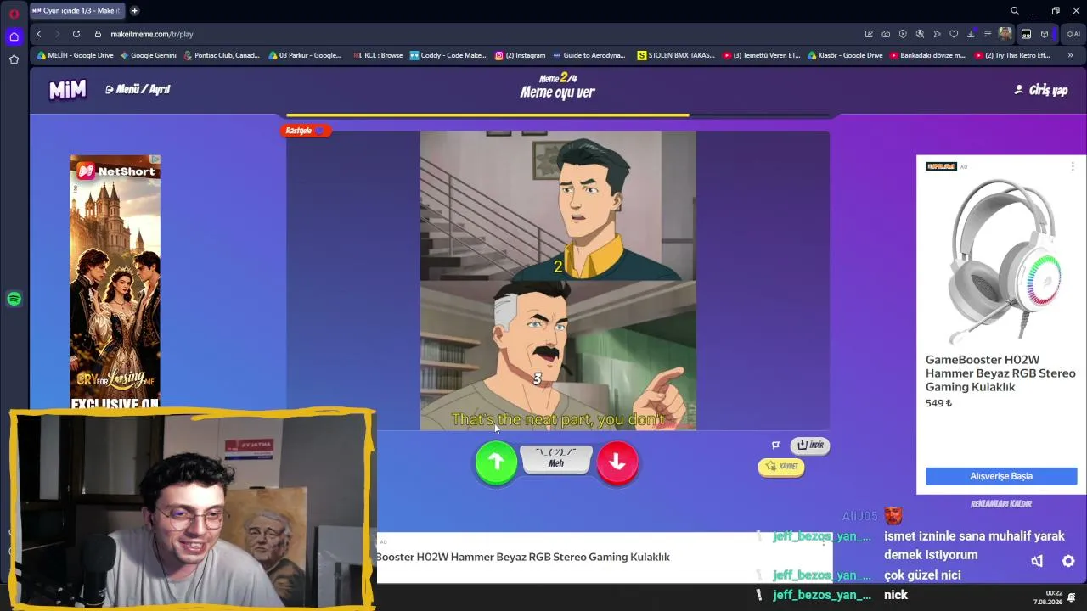Vote Meh on the current meme
Viewport: 1087px width, 611px height.
click(x=556, y=459)
